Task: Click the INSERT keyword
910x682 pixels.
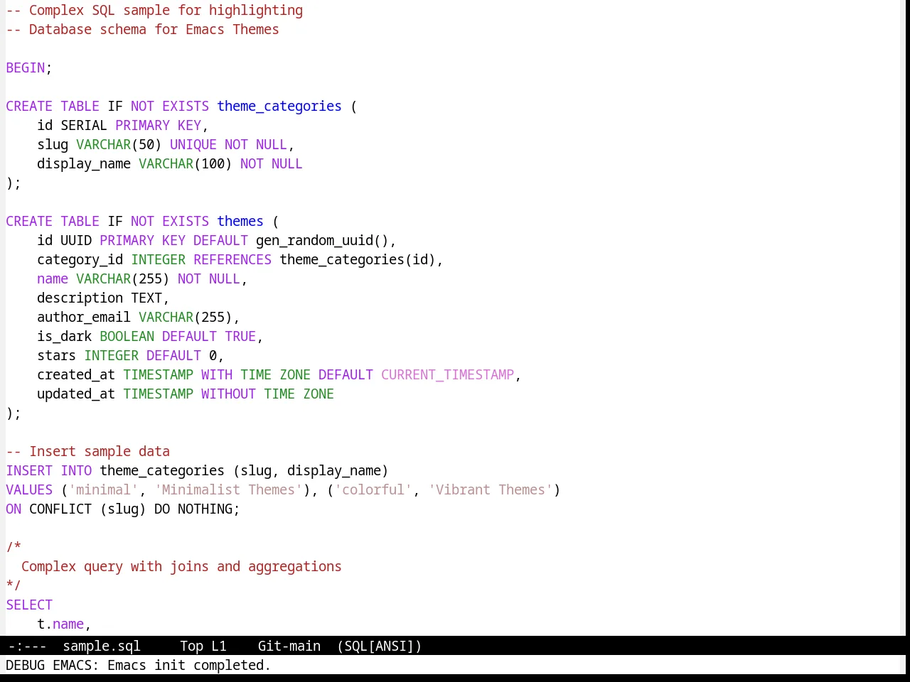Action: click(29, 470)
